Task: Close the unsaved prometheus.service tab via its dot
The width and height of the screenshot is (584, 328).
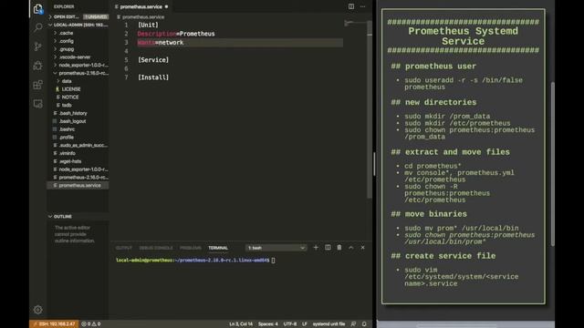Action: pos(166,6)
